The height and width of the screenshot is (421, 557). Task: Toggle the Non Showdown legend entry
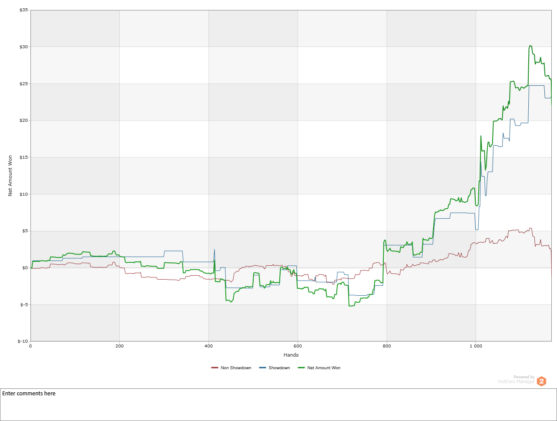(x=231, y=368)
